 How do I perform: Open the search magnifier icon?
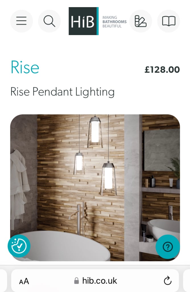[49, 21]
